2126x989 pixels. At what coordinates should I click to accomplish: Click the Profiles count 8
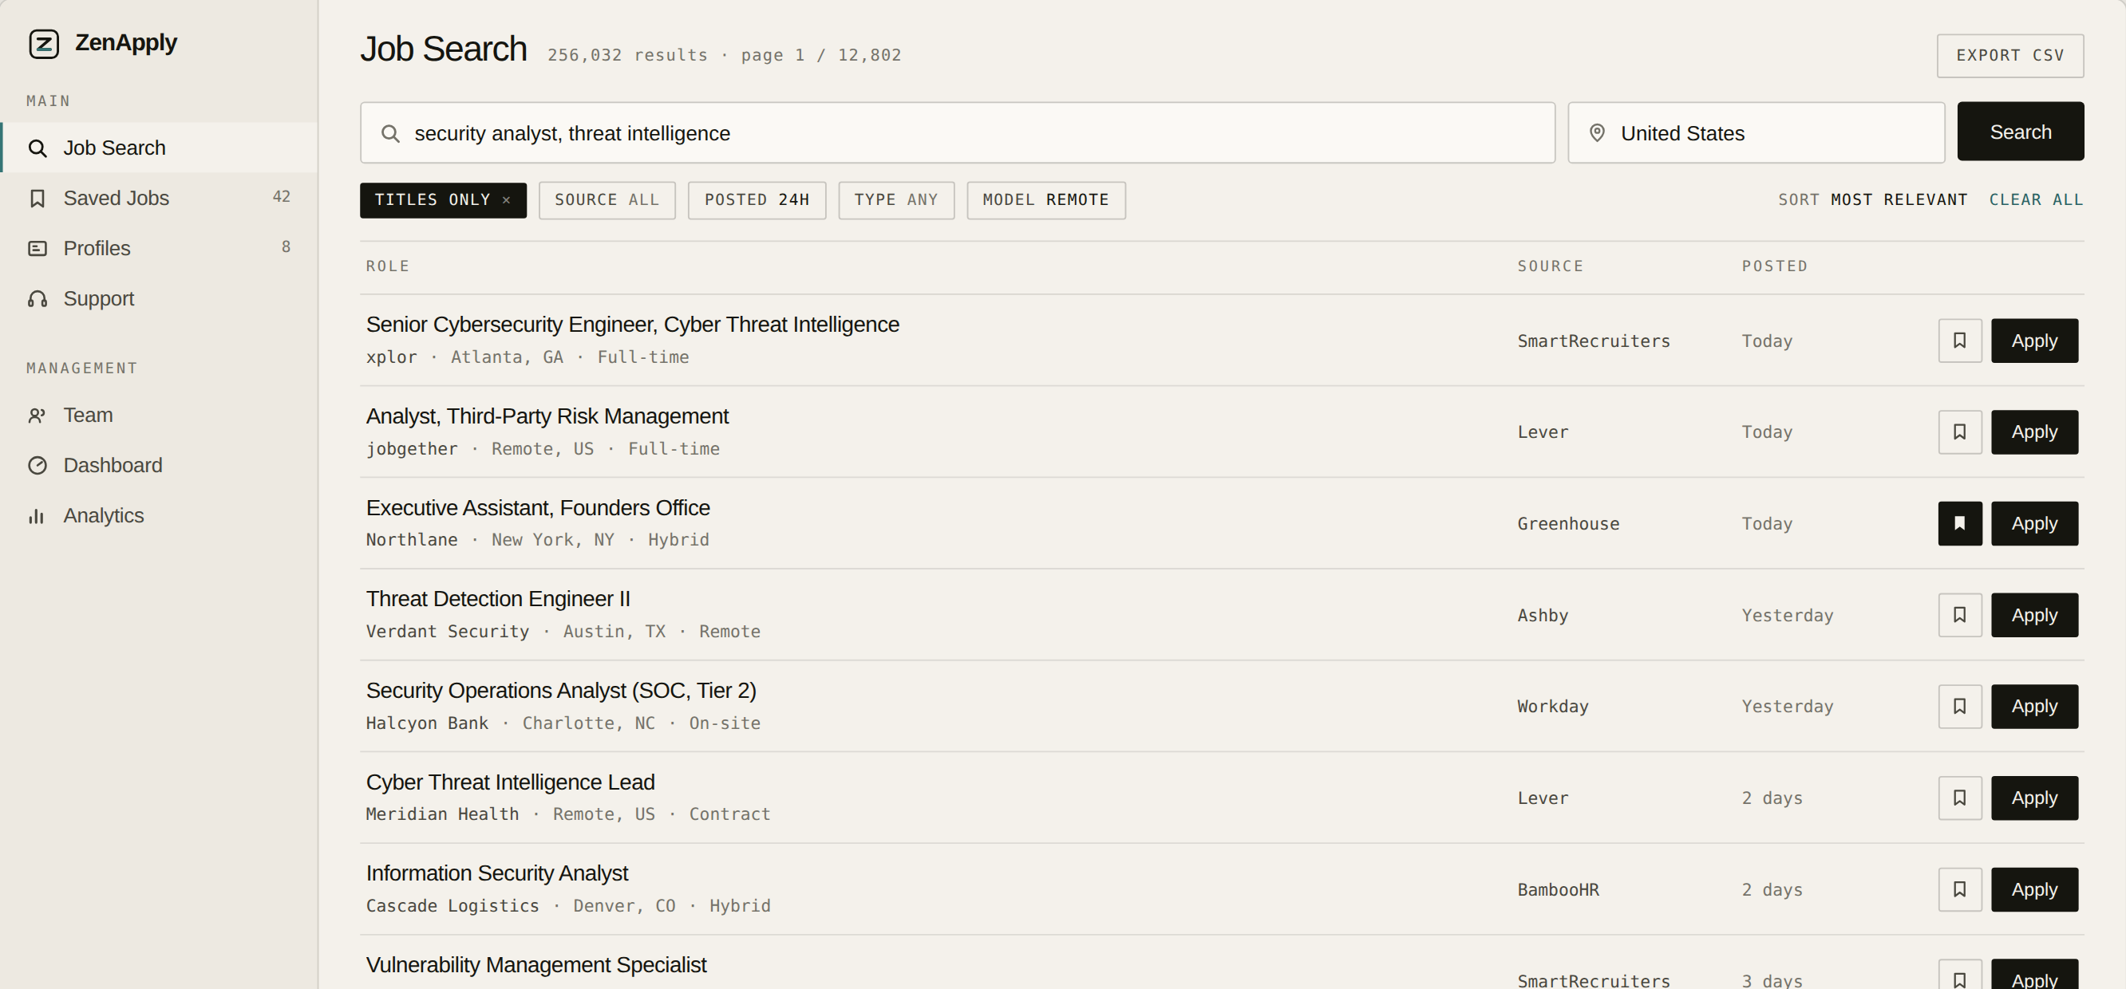[x=286, y=247]
